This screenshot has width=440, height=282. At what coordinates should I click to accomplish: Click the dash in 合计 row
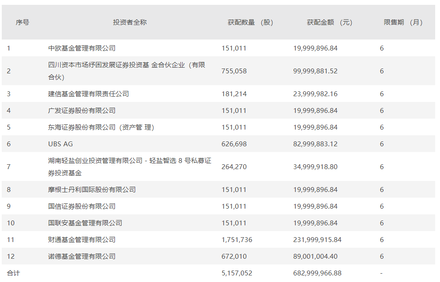[x=381, y=273]
